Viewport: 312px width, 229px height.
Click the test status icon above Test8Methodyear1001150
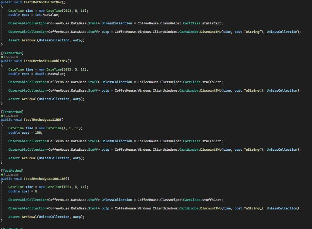tap(3, 175)
